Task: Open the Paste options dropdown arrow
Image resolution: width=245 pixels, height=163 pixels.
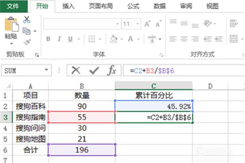Action: (x=11, y=44)
